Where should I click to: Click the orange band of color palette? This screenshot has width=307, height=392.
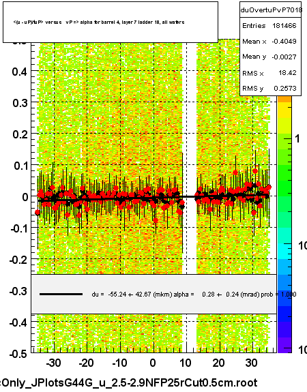(x=284, y=100)
